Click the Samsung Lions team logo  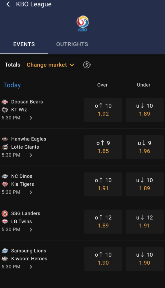point(5,251)
